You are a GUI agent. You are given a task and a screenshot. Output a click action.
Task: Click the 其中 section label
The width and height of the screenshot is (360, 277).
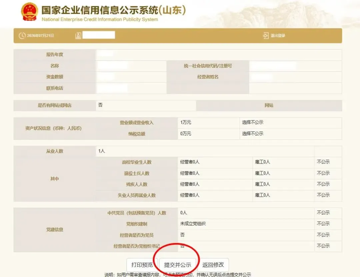(x=55, y=179)
